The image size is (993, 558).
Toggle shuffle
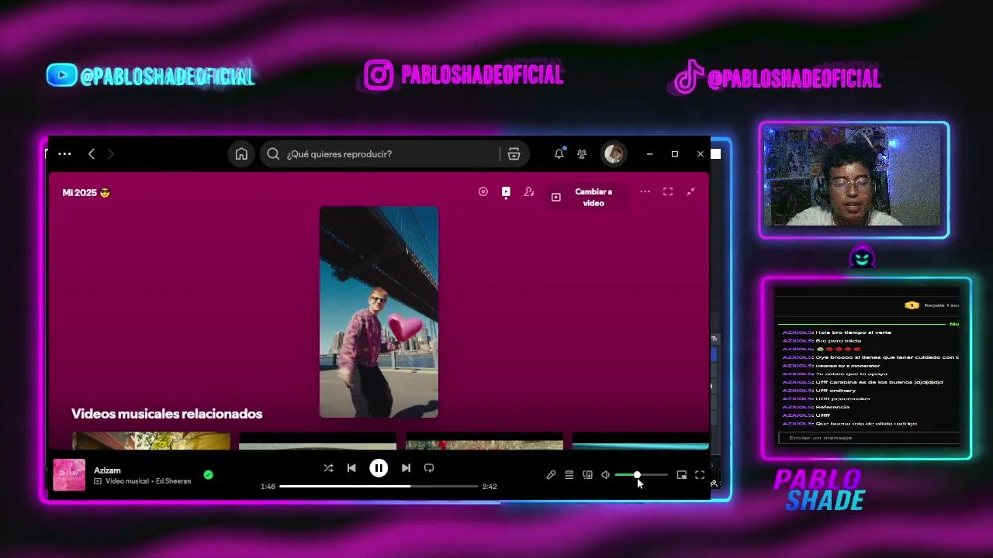tap(328, 468)
